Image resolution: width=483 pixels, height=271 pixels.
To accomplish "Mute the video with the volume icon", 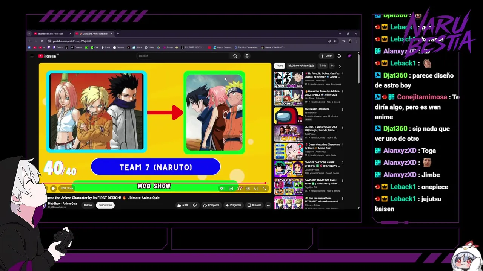I will 53,188.
